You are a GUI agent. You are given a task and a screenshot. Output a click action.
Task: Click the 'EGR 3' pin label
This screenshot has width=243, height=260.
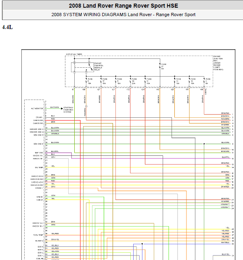pyautogui.click(x=40, y=250)
